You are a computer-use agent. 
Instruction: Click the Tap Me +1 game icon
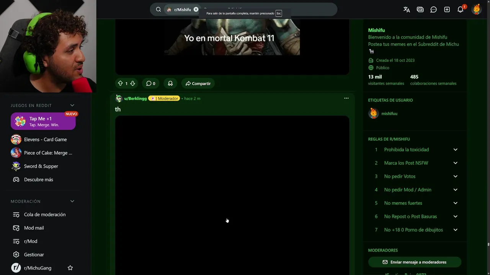pos(20,121)
